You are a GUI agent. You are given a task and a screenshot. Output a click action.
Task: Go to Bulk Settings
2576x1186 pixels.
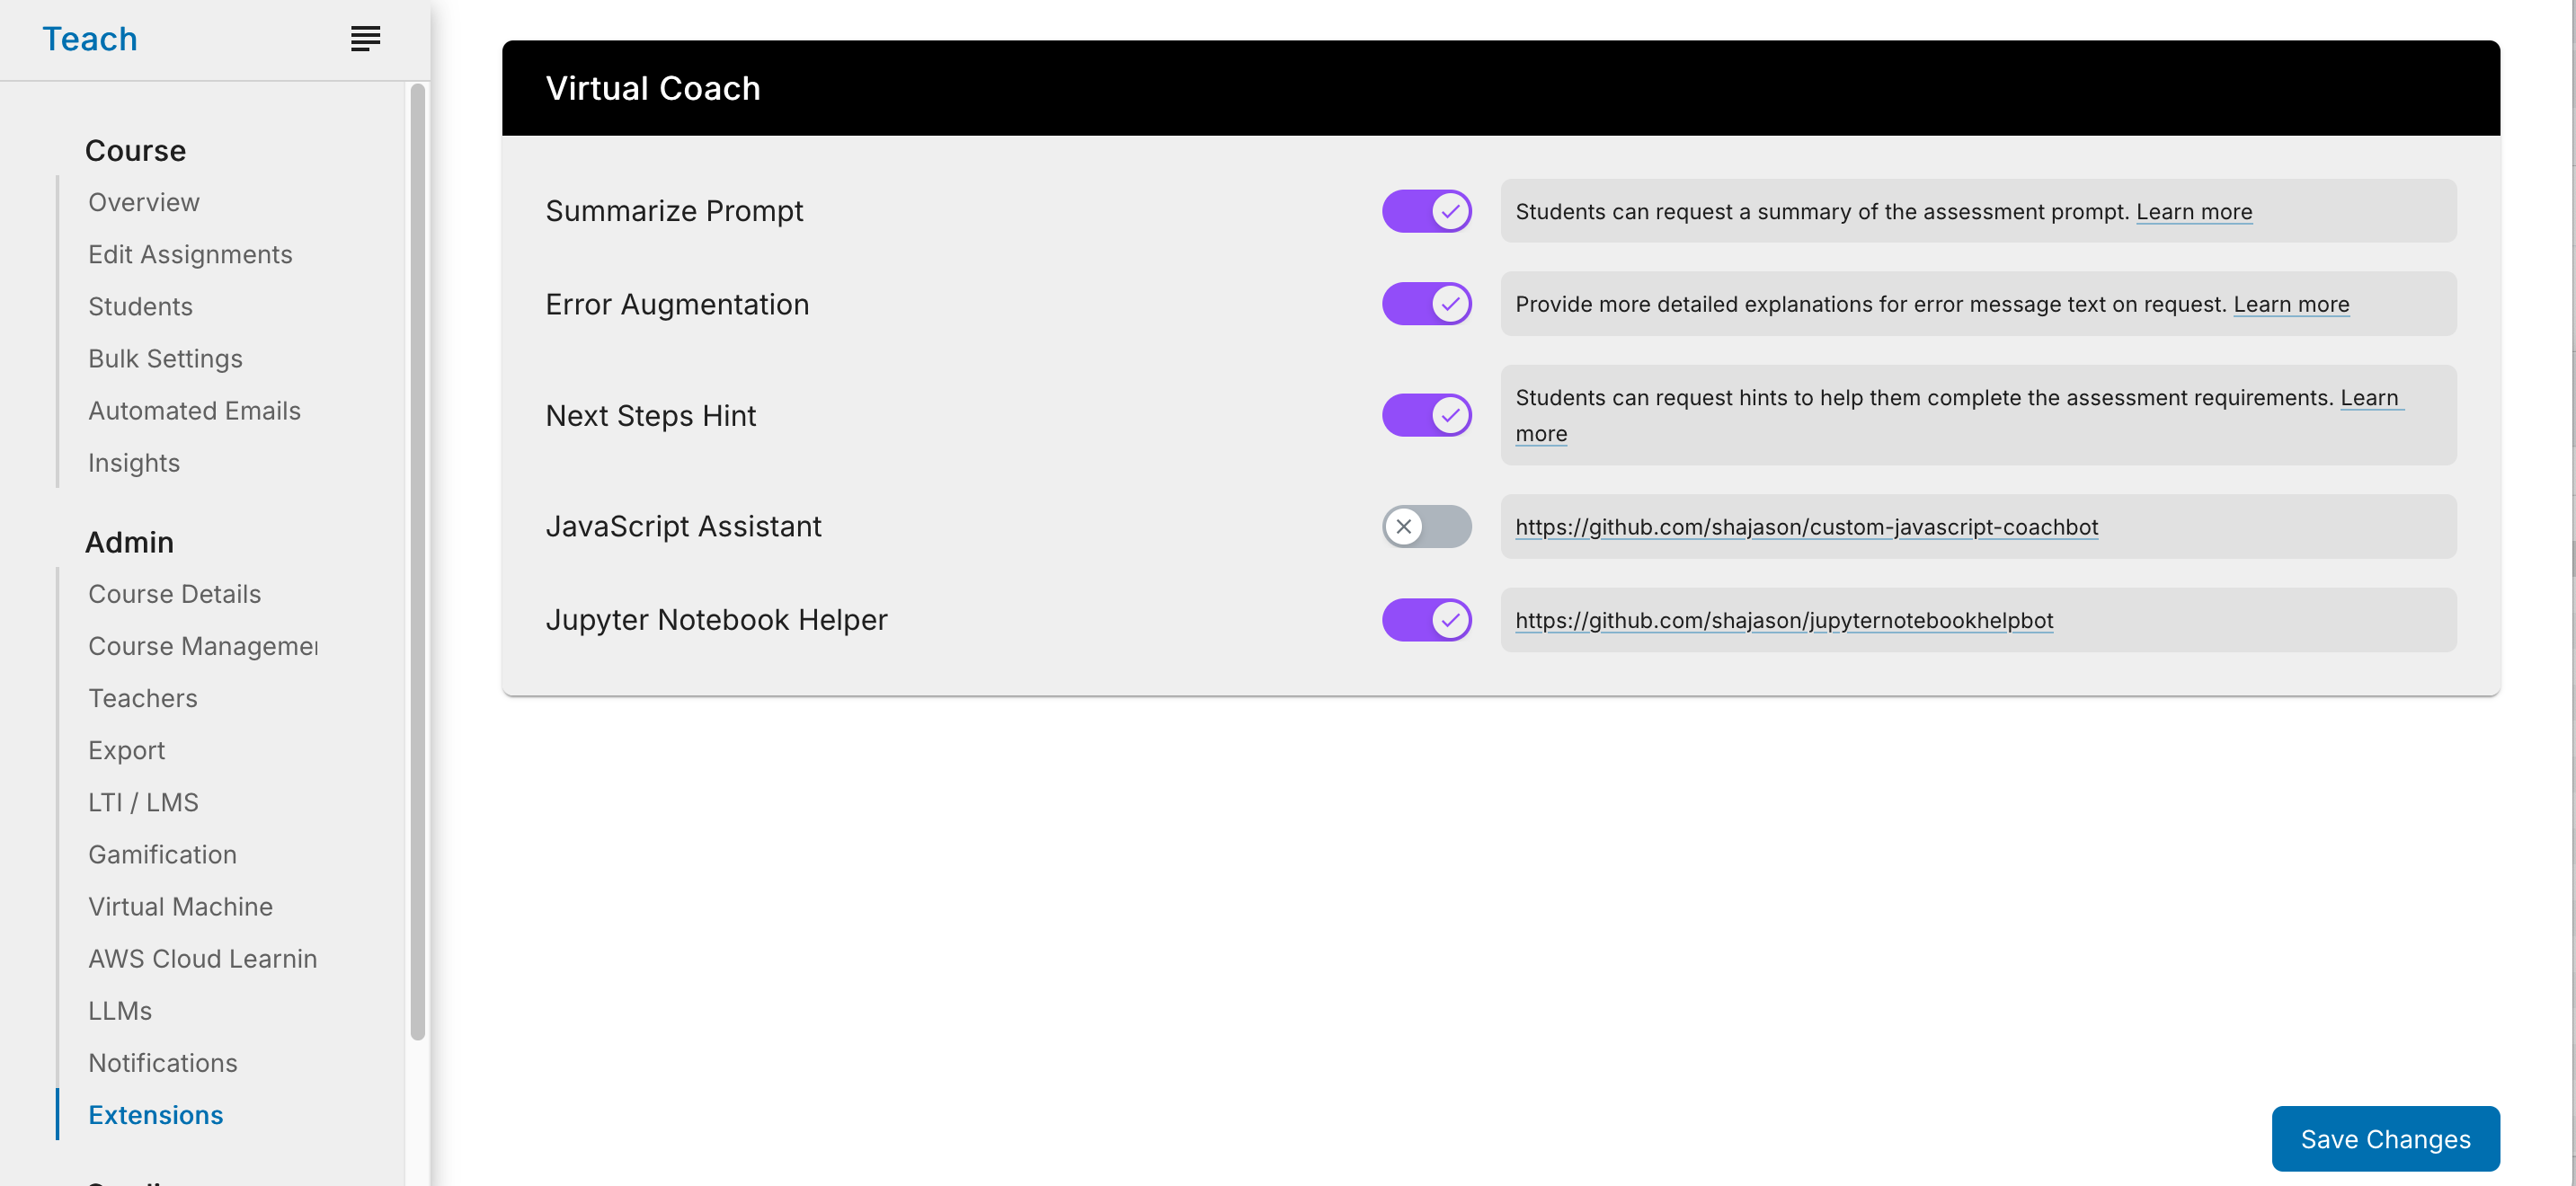coord(165,358)
